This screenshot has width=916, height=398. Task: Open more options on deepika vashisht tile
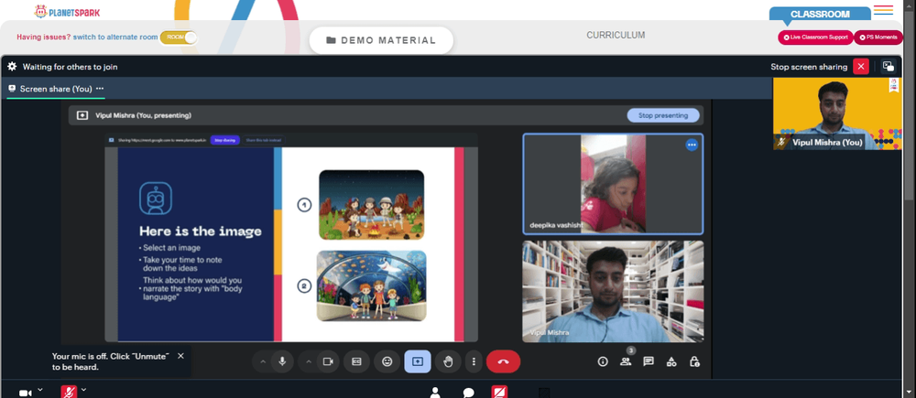pyautogui.click(x=692, y=145)
